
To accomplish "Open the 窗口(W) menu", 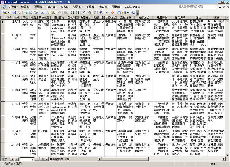I will (104, 7).
